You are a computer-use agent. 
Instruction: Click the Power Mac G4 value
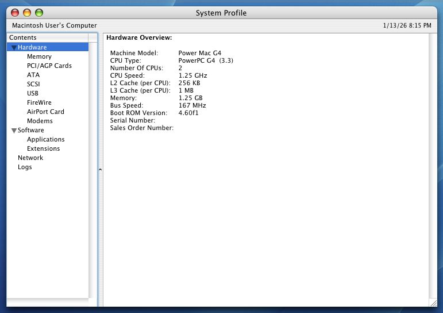click(x=200, y=53)
